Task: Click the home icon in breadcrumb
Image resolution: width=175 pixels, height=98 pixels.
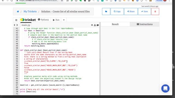Action: point(18,11)
